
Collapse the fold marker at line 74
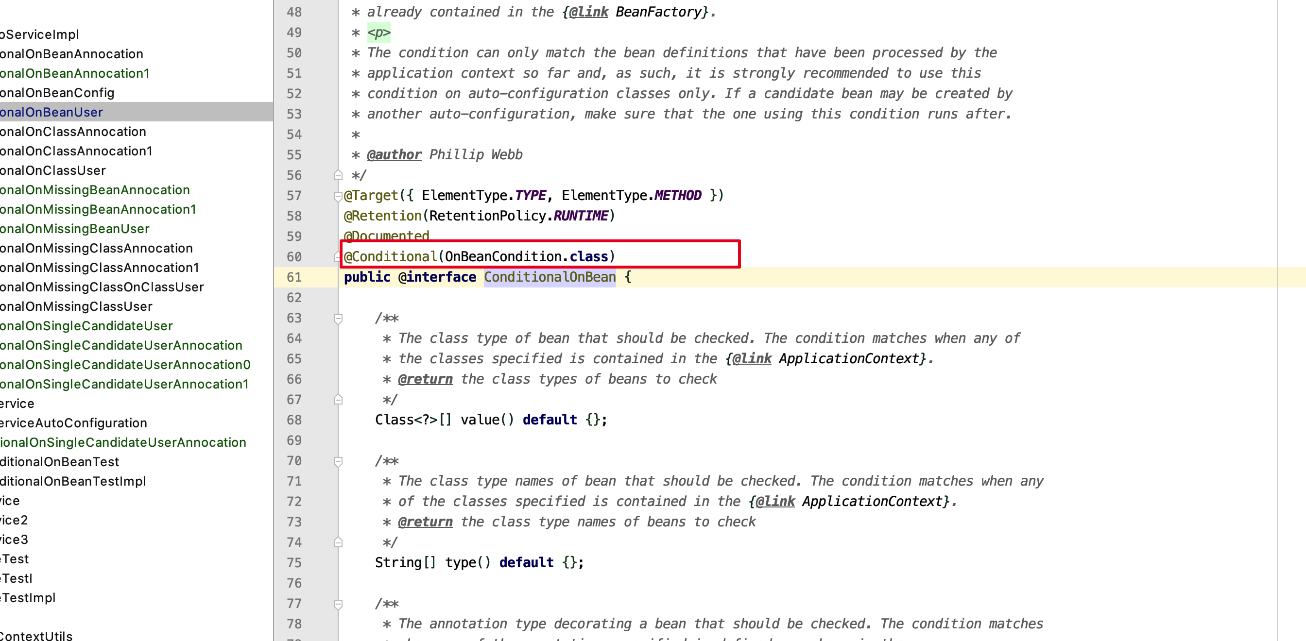tap(337, 542)
